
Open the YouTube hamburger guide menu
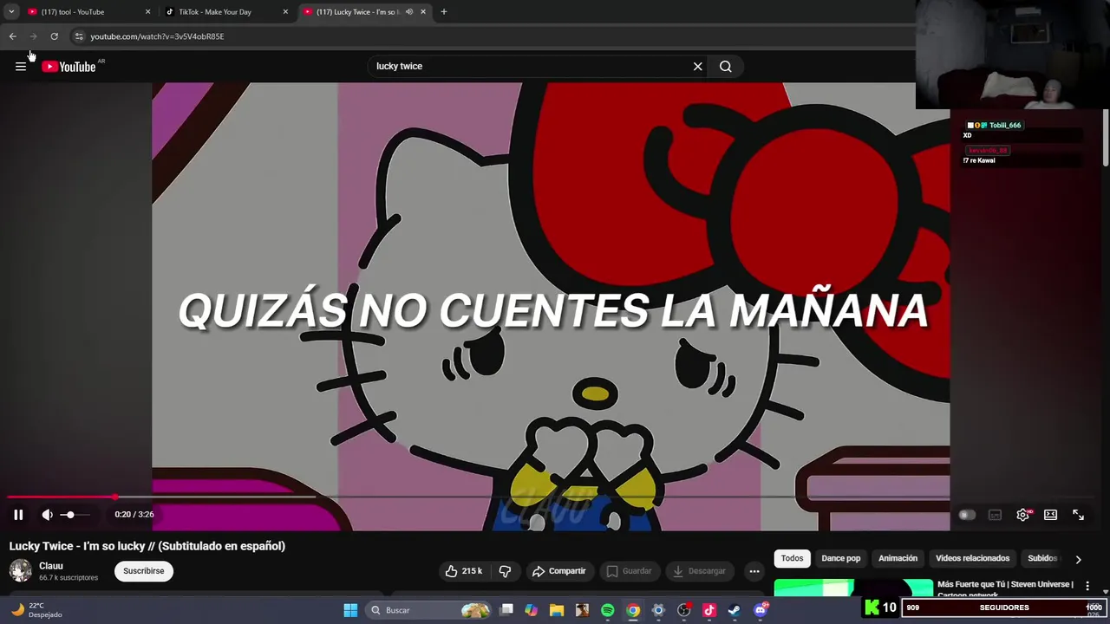pyautogui.click(x=21, y=67)
